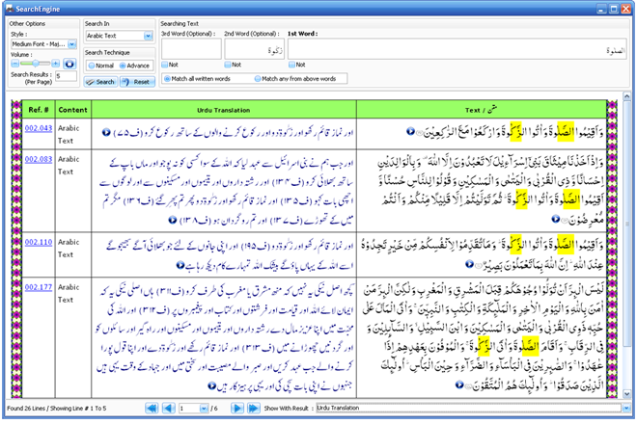Go to the previous results page
This screenshot has height=424, width=637.
pyautogui.click(x=169, y=409)
